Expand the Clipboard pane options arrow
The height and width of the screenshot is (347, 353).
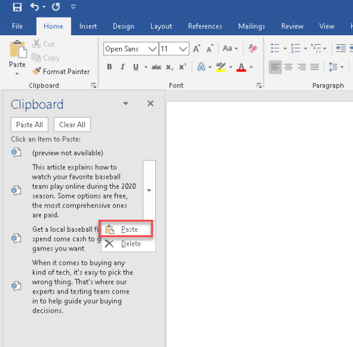coord(125,104)
